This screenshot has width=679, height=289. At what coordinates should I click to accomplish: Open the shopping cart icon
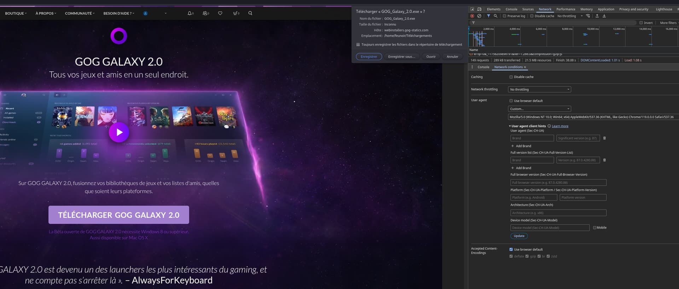point(236,13)
